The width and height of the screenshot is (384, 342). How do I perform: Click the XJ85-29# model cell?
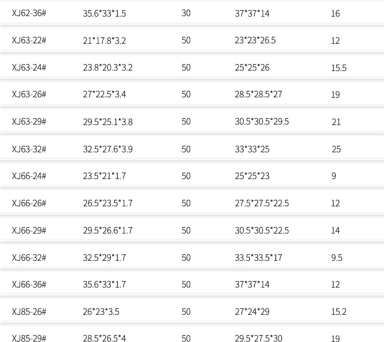[29, 339]
